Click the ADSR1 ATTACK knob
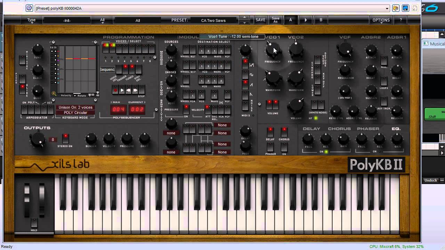Viewport: 445px width, 250px height. [x=397, y=50]
